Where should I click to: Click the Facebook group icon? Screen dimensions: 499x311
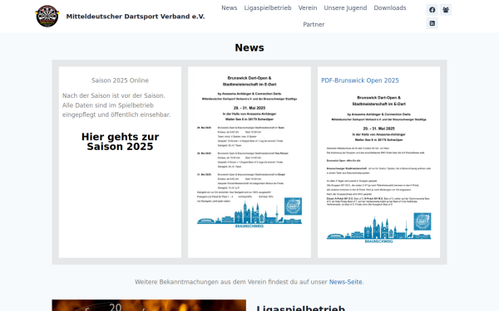click(446, 10)
